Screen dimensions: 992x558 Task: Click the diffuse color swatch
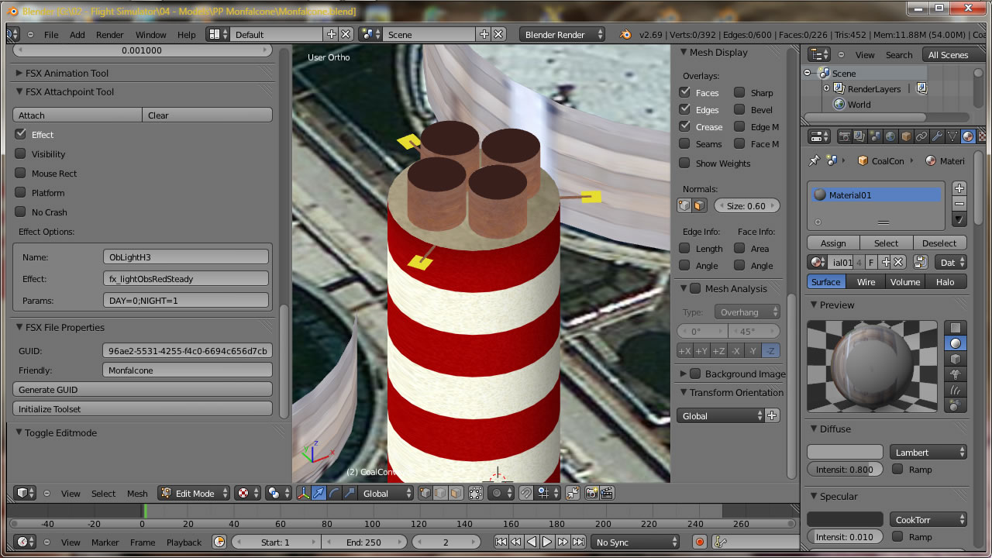pos(845,453)
